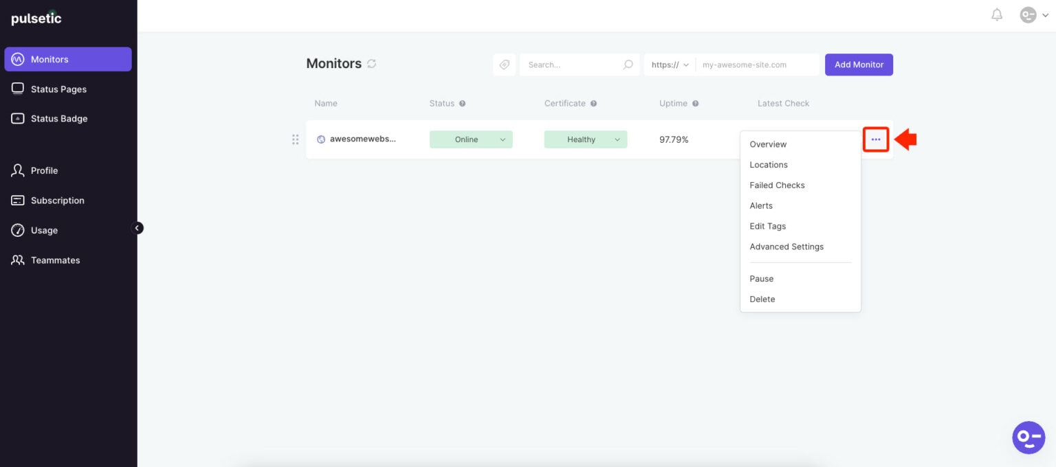Open the three-dot actions menu
1056x467 pixels.
point(875,139)
